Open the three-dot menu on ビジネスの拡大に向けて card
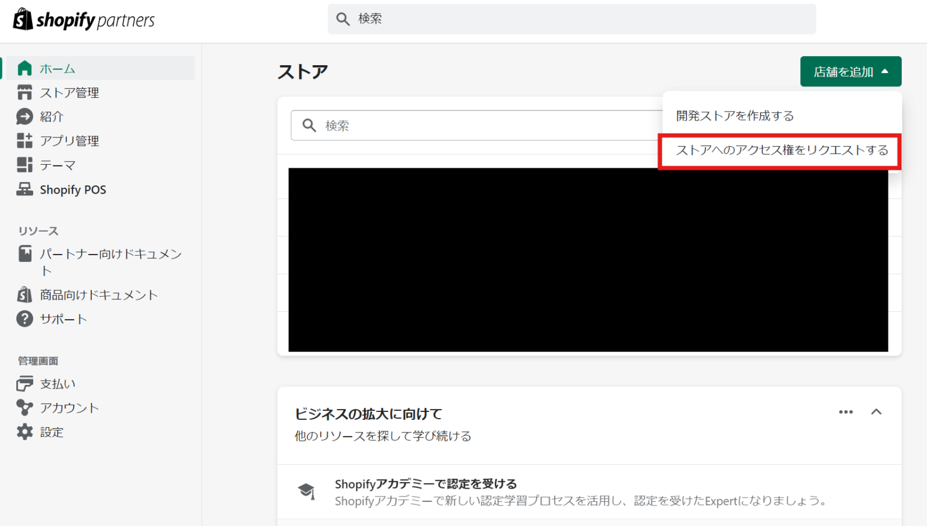 click(846, 412)
